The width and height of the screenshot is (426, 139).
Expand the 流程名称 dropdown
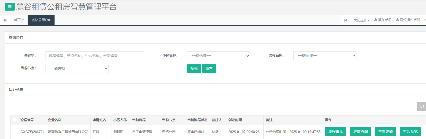[325, 56]
